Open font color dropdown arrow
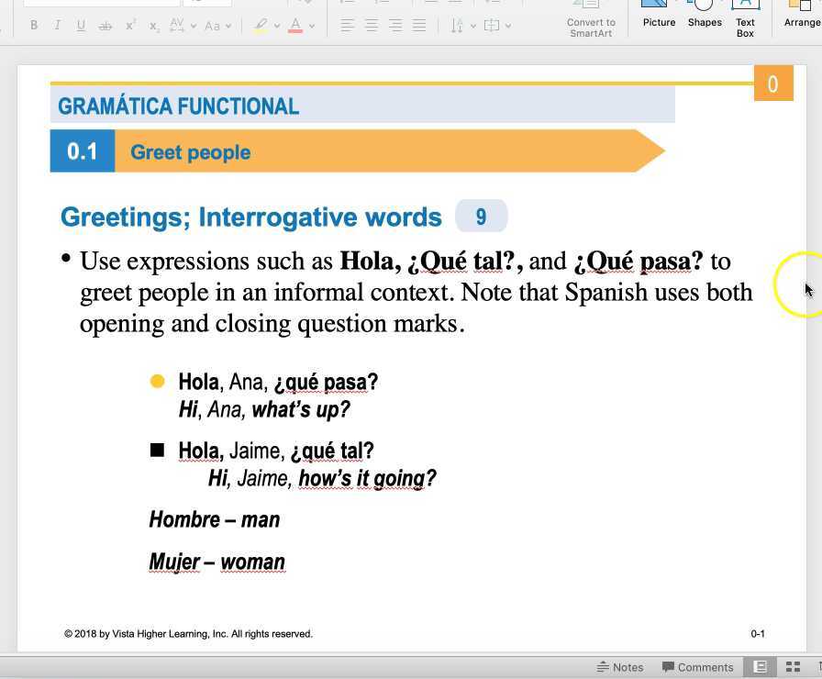Image resolution: width=822 pixels, height=679 pixels. [x=312, y=26]
